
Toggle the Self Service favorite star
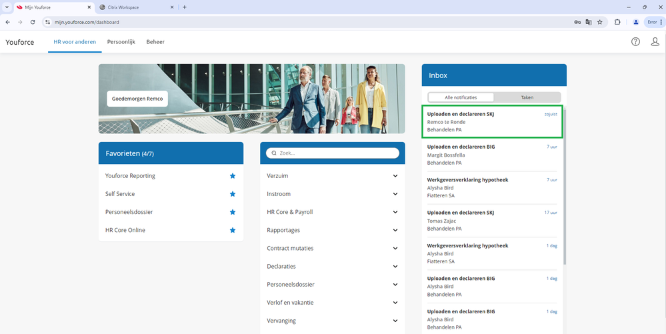click(x=233, y=194)
